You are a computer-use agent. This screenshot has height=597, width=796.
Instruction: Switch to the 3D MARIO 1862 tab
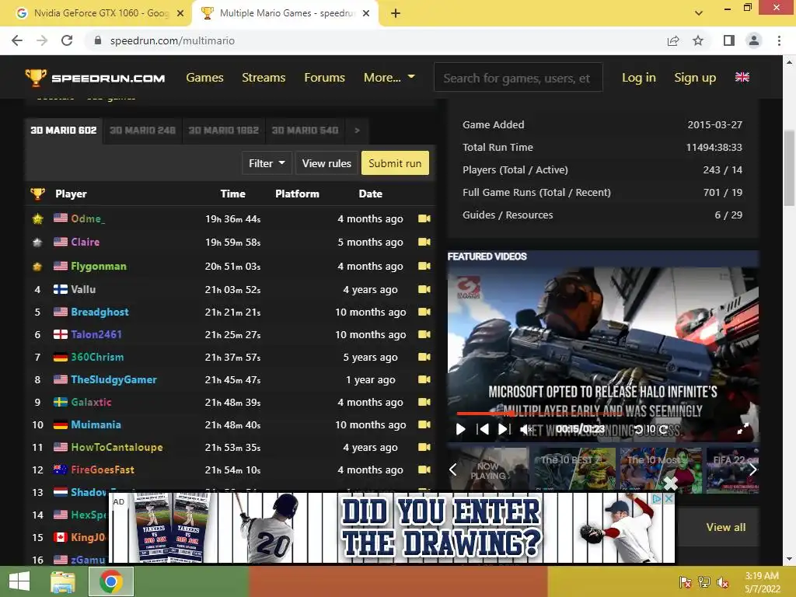coord(224,131)
